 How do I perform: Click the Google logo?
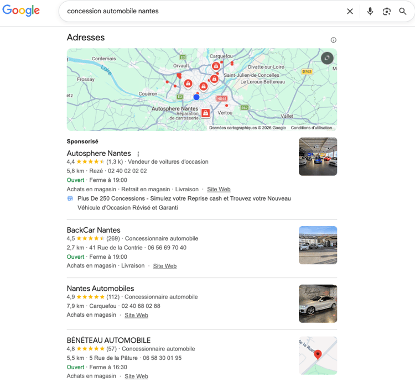[x=21, y=11]
